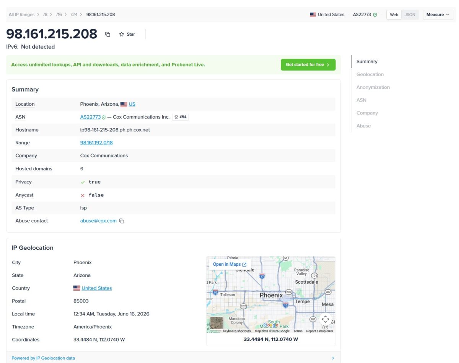Click the #54 rank badge
Screen dimensions: 459x363
click(x=181, y=117)
